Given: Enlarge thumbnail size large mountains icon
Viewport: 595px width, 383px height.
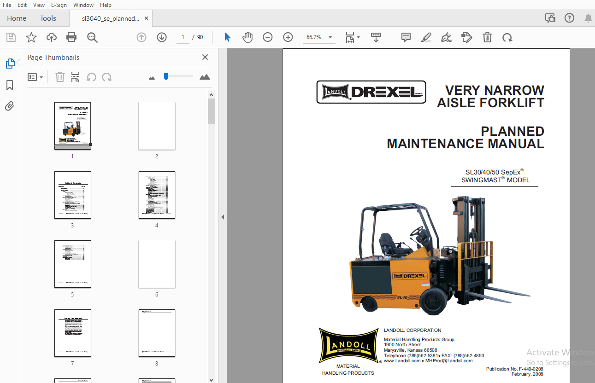Looking at the screenshot, I should pos(205,77).
